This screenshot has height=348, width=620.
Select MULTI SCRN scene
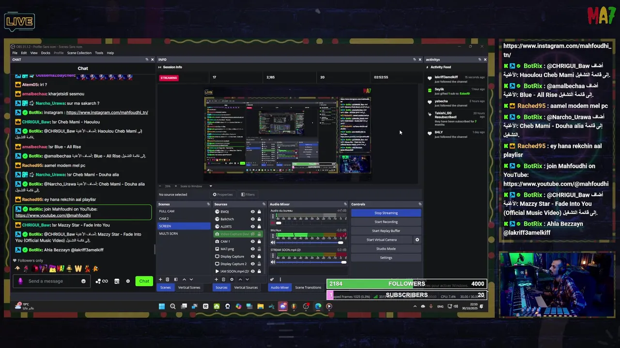pos(184,234)
